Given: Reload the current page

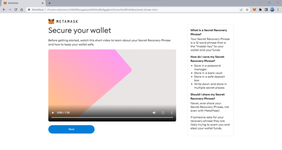Looking at the screenshot, I should tap(16, 10).
